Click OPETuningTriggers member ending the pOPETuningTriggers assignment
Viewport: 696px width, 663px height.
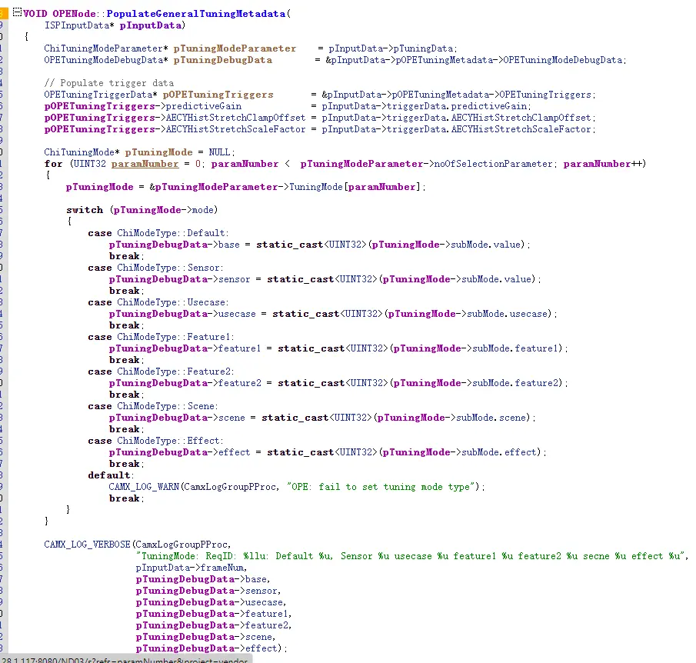coord(545,95)
